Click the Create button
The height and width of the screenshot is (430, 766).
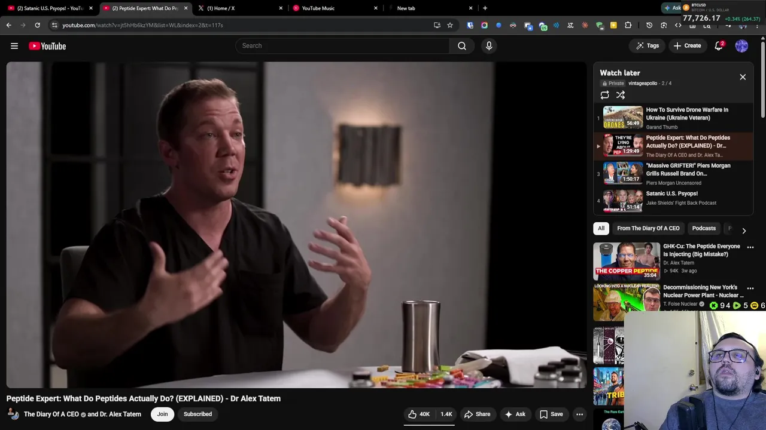coord(687,46)
